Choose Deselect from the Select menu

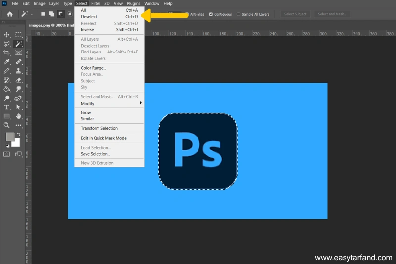point(89,16)
